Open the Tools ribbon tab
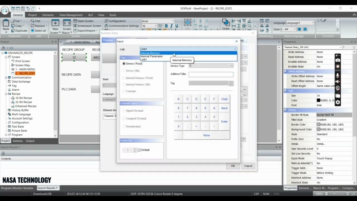The image size is (357, 201). tap(113, 15)
